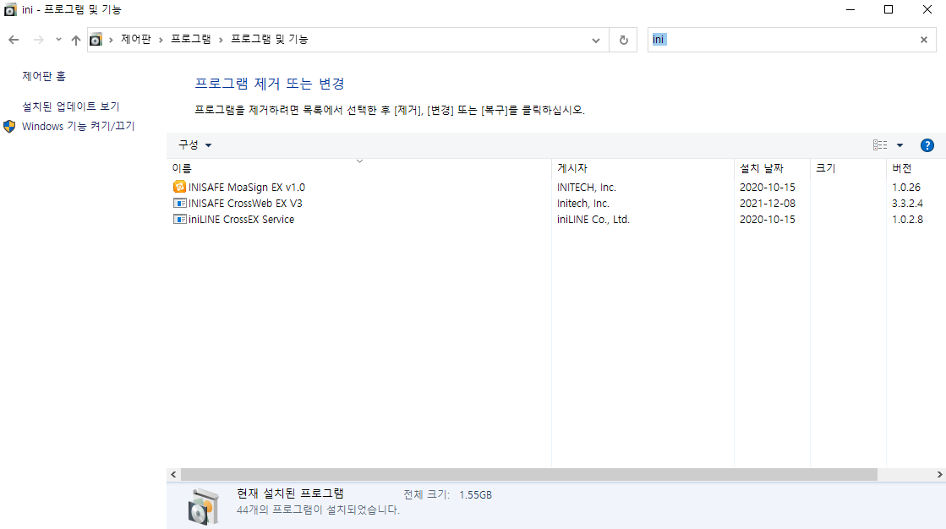Open help with the question mark icon
This screenshot has height=529, width=946.
coord(927,145)
